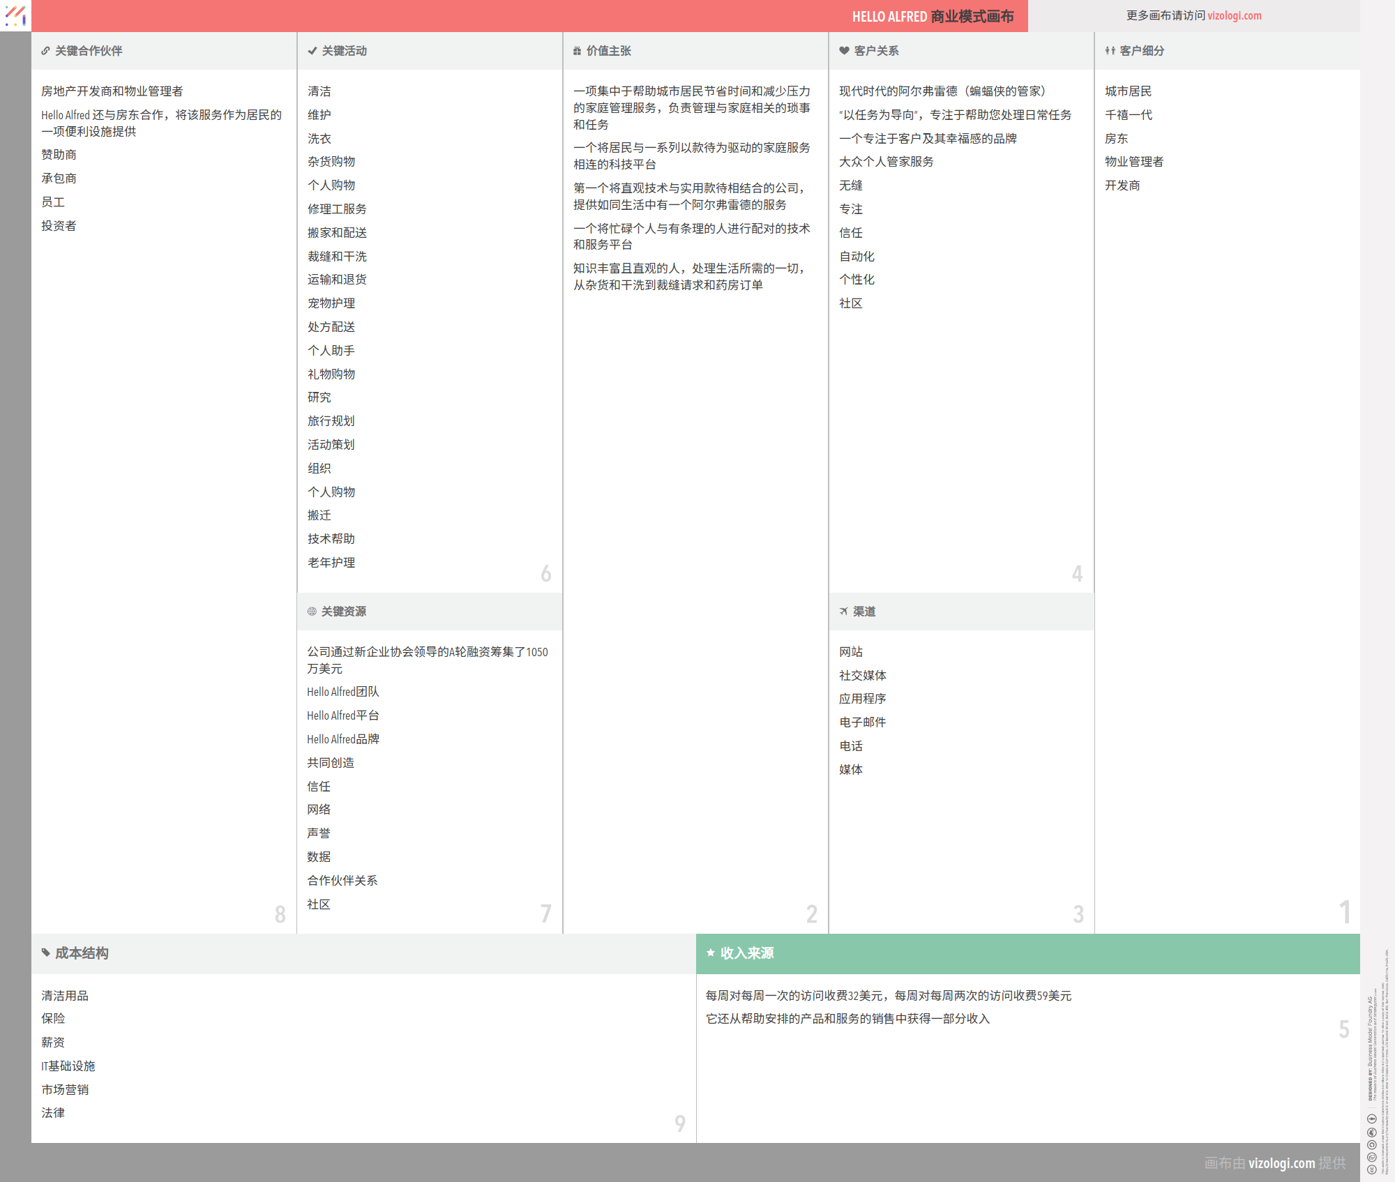
Task: Click the tag icon beside 成本结构
Action: pyautogui.click(x=45, y=953)
